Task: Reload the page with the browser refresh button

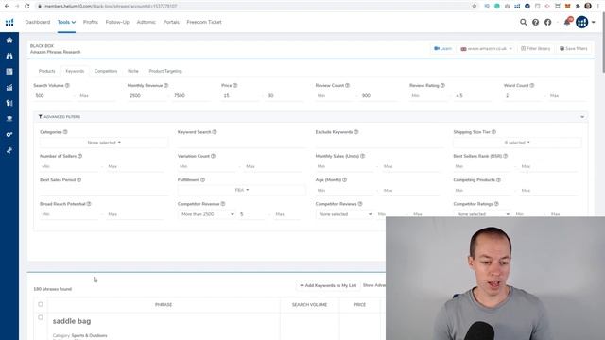Action: click(27, 6)
